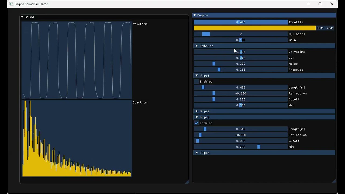
Task: Expand the Pipe4 section
Action: [264, 153]
